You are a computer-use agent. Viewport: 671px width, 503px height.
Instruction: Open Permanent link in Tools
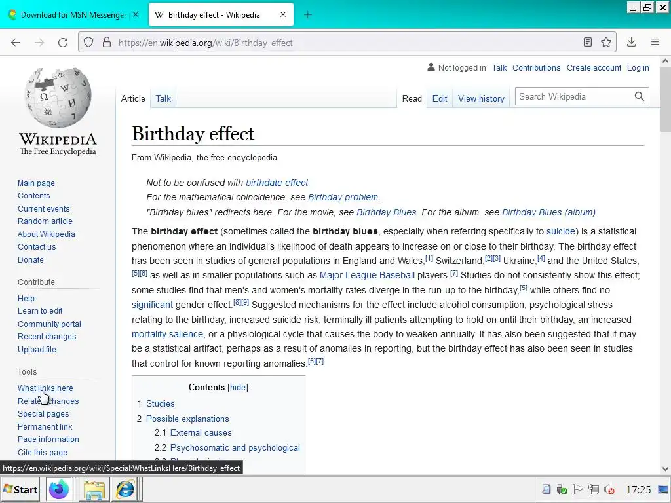click(x=45, y=426)
